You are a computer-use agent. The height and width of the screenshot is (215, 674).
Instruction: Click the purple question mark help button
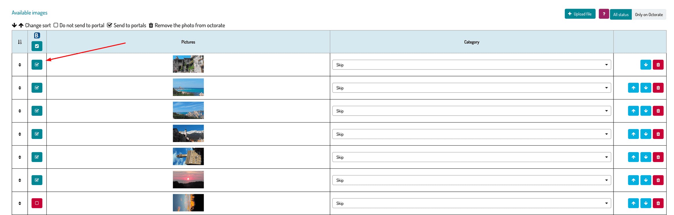(604, 14)
